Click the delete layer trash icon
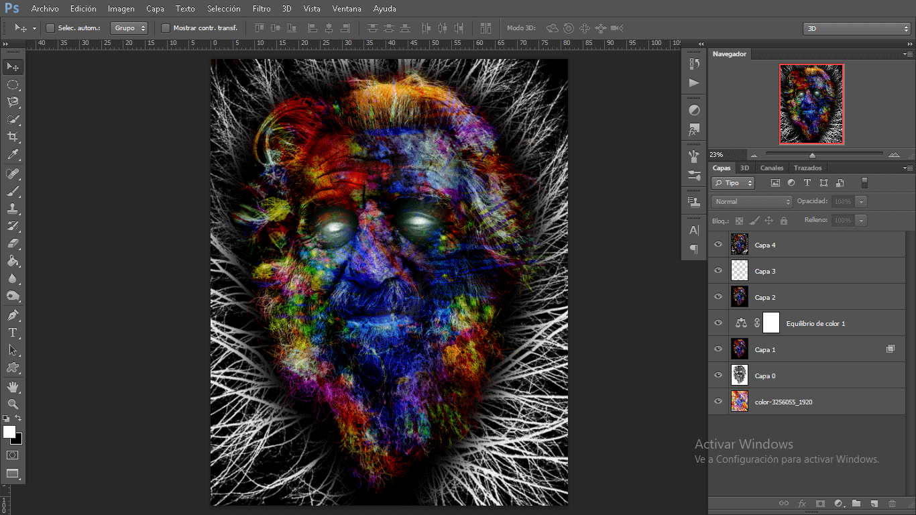The width and height of the screenshot is (916, 515). click(892, 503)
